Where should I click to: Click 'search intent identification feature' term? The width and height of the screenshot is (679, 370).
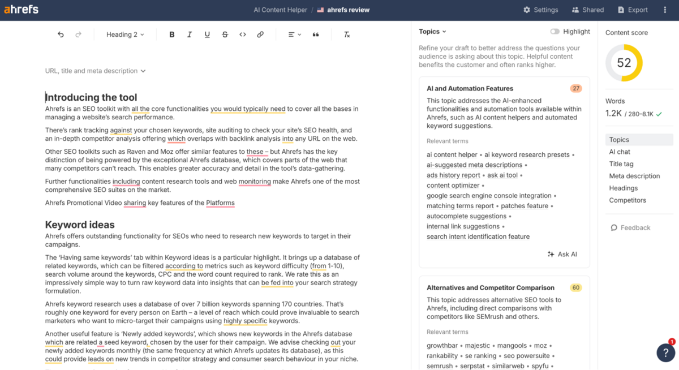point(478,236)
